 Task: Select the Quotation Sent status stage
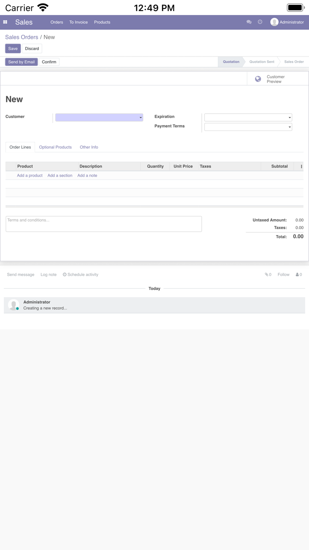(262, 62)
